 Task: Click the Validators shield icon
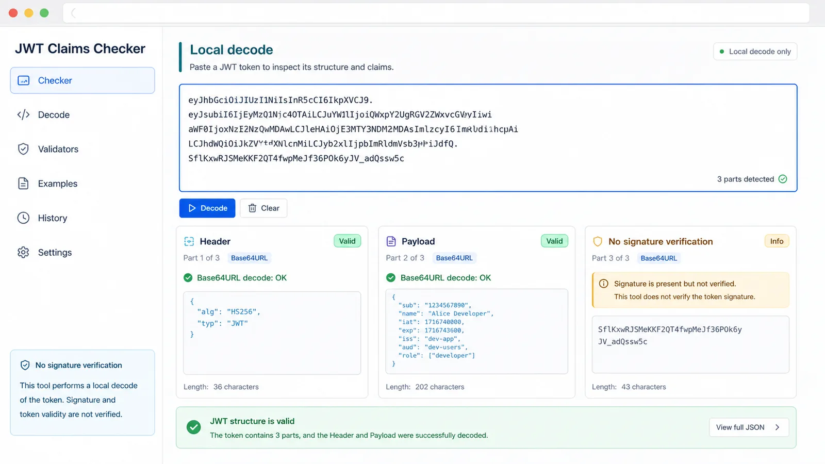click(23, 149)
